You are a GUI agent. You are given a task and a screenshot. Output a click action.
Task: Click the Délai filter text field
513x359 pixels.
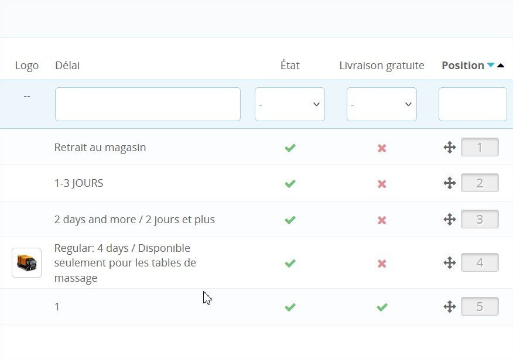click(x=148, y=104)
